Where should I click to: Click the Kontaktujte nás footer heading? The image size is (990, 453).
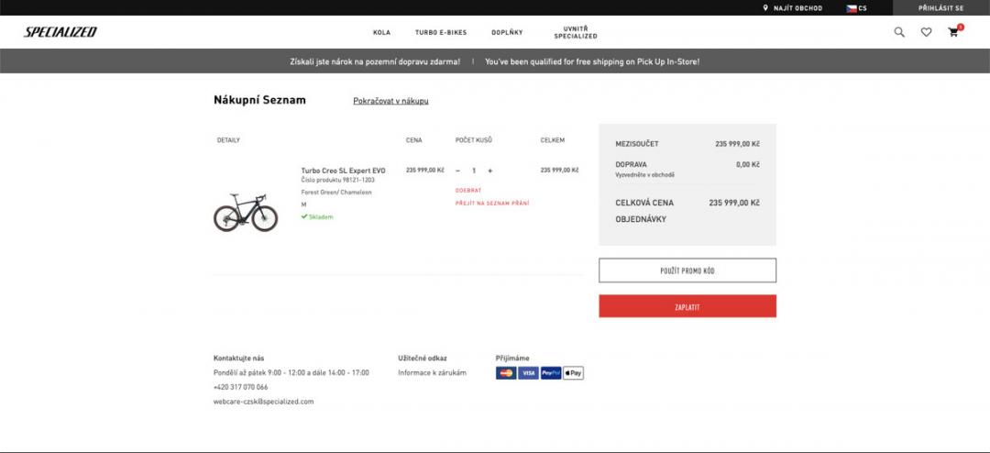coord(238,359)
